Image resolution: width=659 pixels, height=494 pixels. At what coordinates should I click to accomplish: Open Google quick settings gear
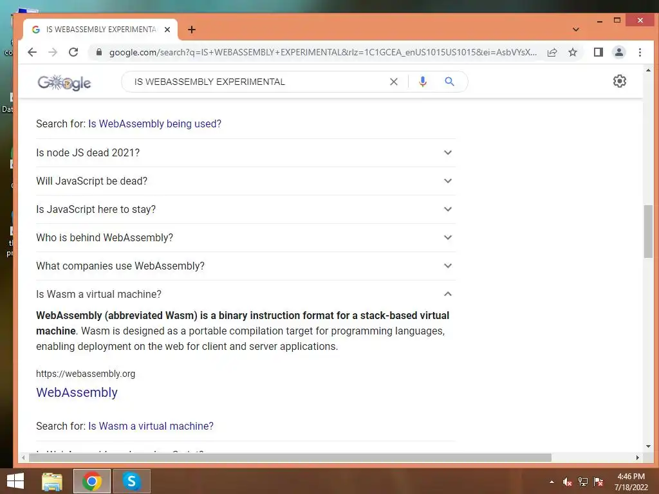coord(620,81)
